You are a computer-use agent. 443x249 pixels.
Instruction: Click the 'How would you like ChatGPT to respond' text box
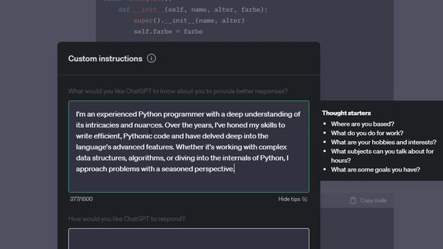point(189,239)
